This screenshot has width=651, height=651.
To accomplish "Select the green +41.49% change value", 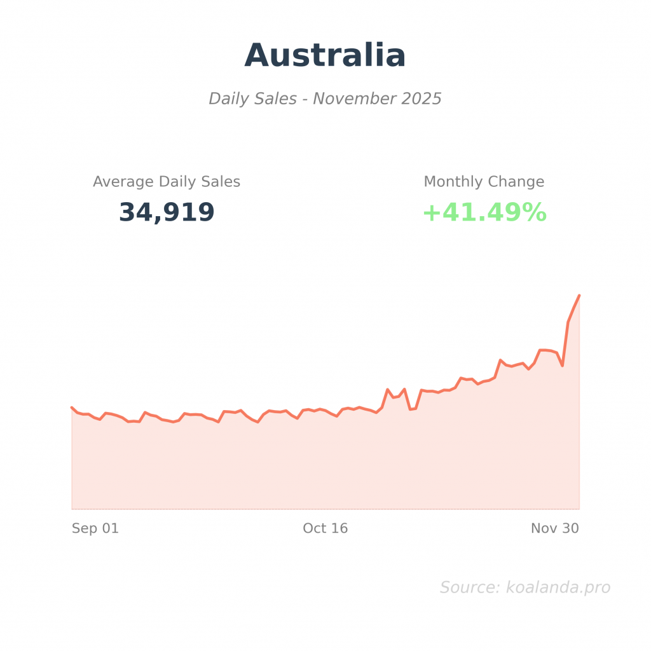I will tap(484, 212).
